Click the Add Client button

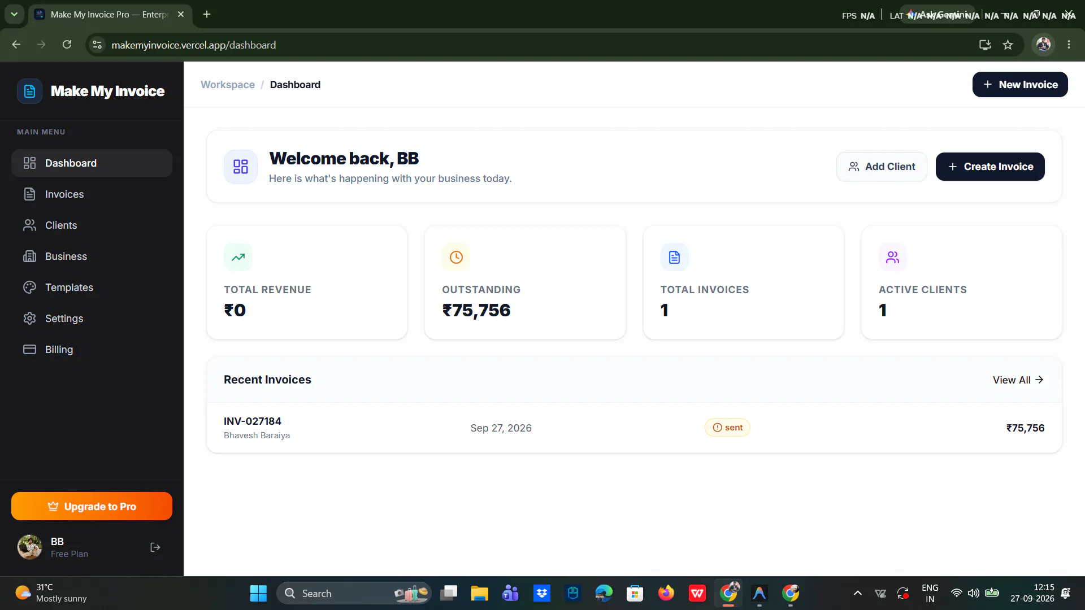pyautogui.click(x=882, y=167)
